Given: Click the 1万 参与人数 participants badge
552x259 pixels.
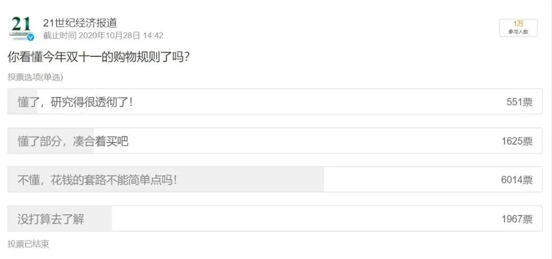Looking at the screenshot, I should 518,28.
